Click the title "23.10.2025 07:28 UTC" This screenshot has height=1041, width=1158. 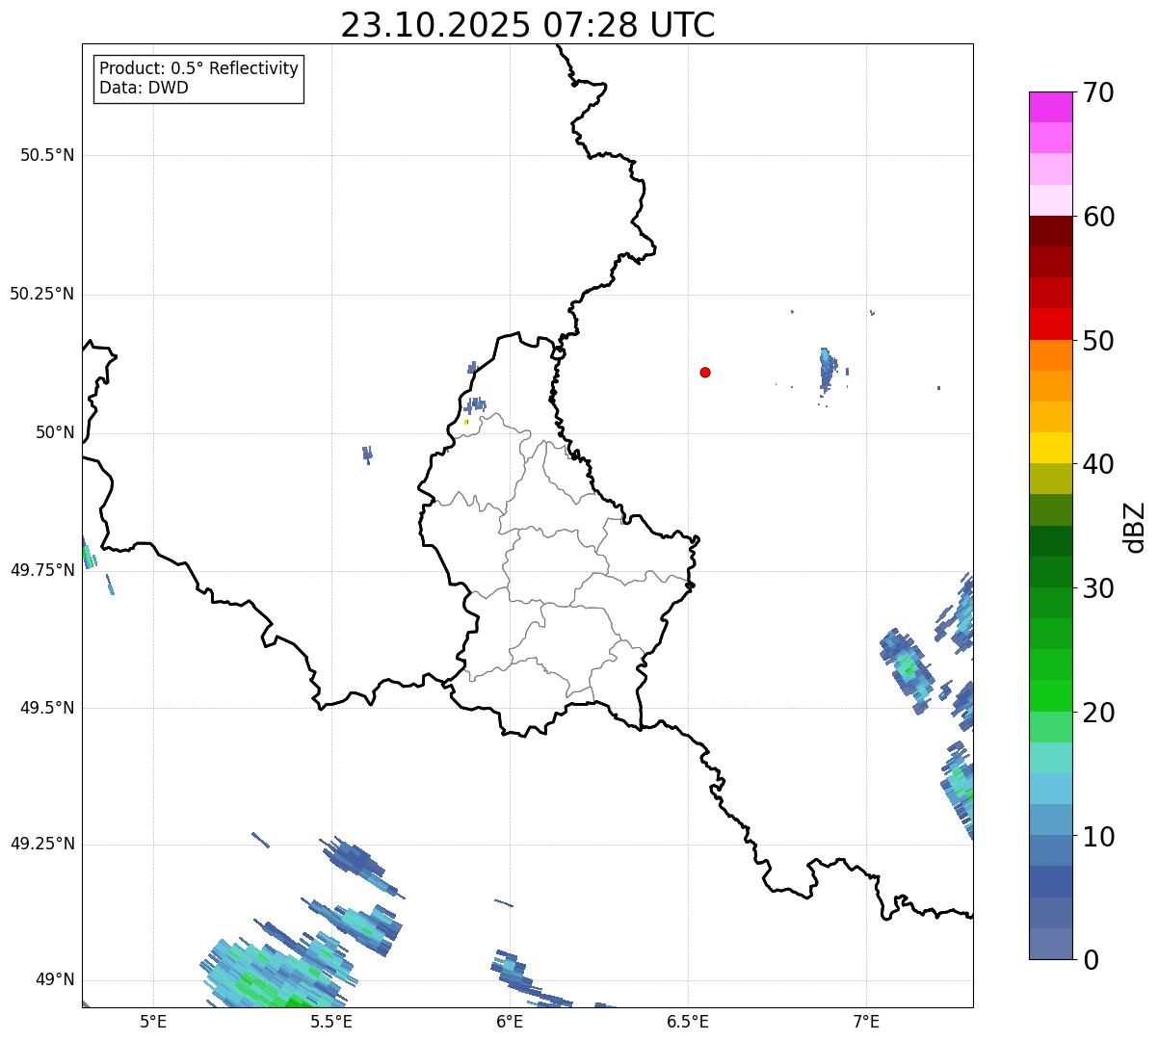point(528,25)
